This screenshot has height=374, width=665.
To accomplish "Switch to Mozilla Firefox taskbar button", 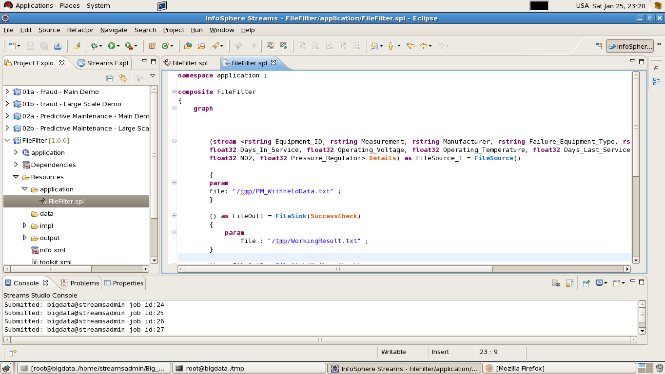I will click(559, 368).
